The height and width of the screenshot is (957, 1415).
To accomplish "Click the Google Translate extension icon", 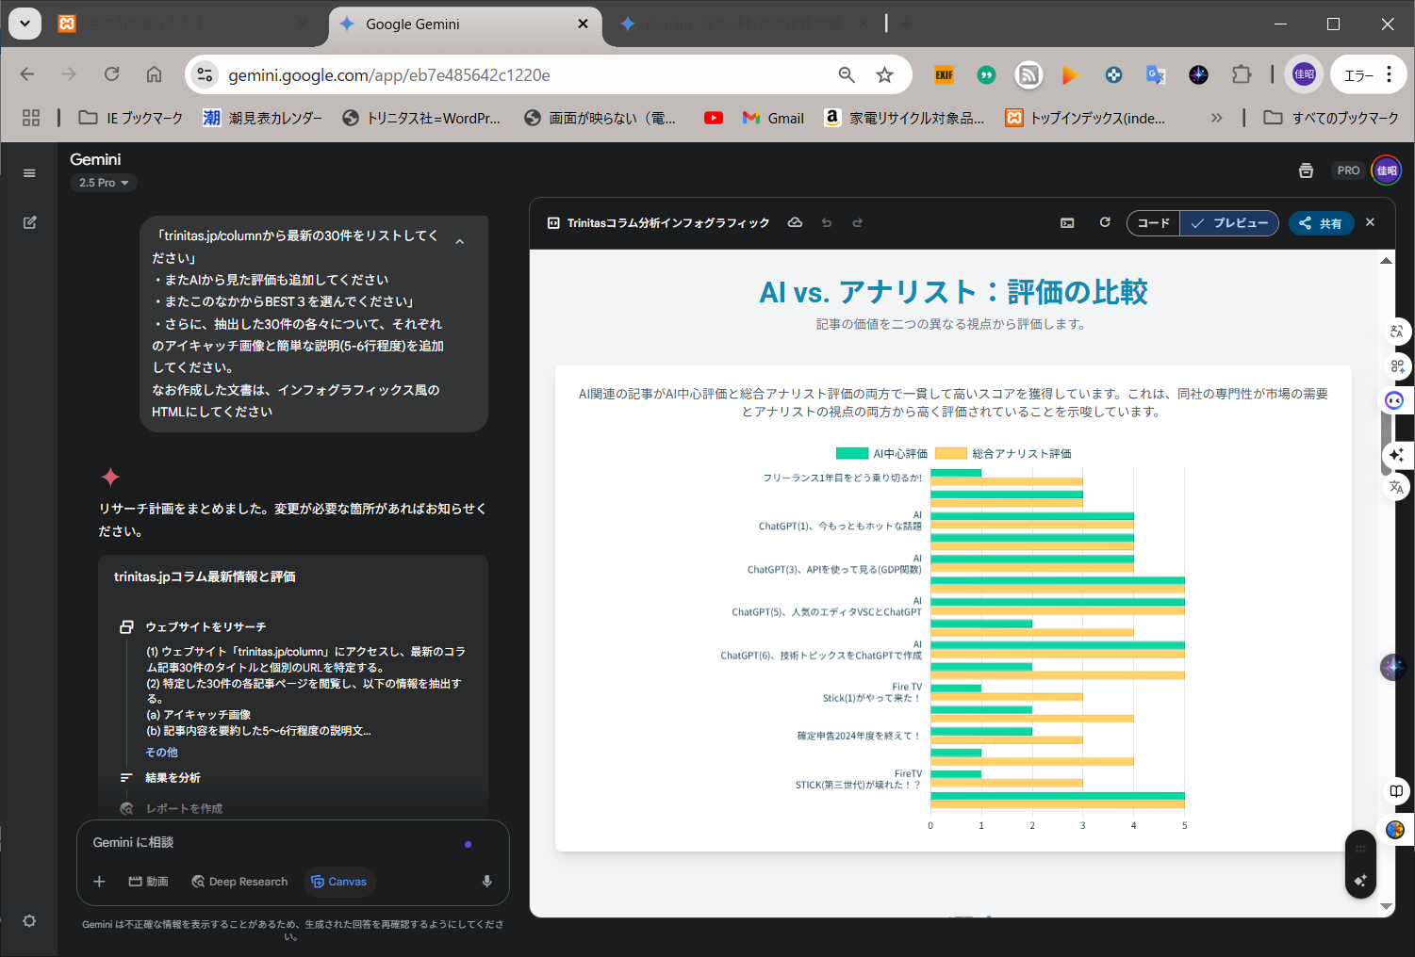I will 1156,75.
